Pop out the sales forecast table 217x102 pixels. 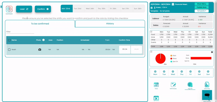pyautogui.click(x=151, y=32)
